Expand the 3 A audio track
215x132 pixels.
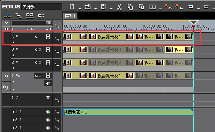tap(14, 128)
